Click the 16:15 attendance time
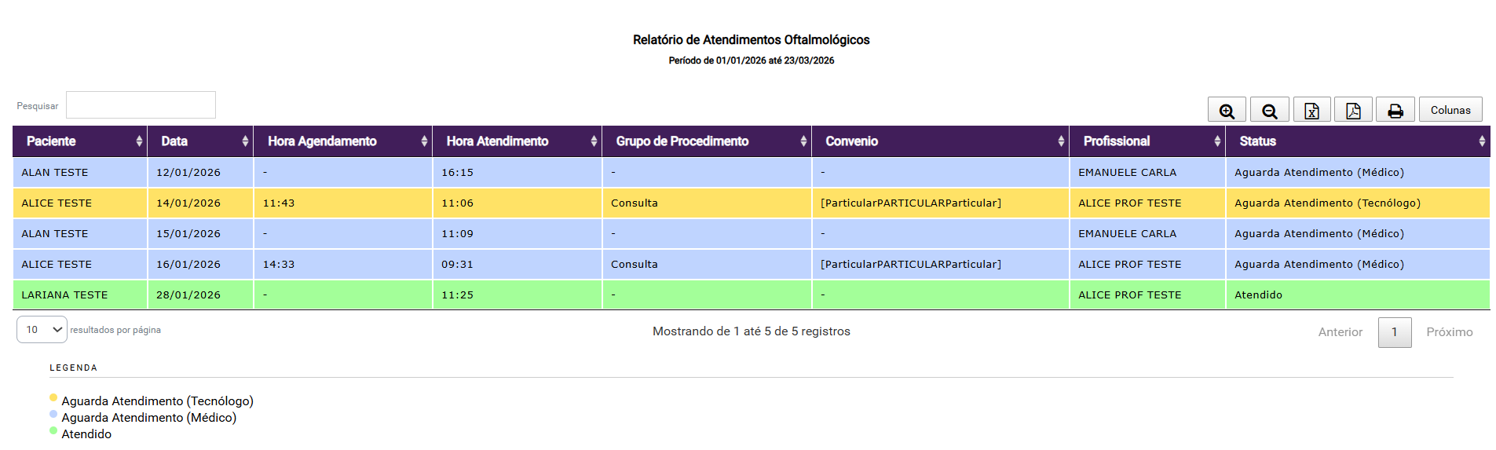Viewport: 1496px width, 450px height. pos(457,173)
